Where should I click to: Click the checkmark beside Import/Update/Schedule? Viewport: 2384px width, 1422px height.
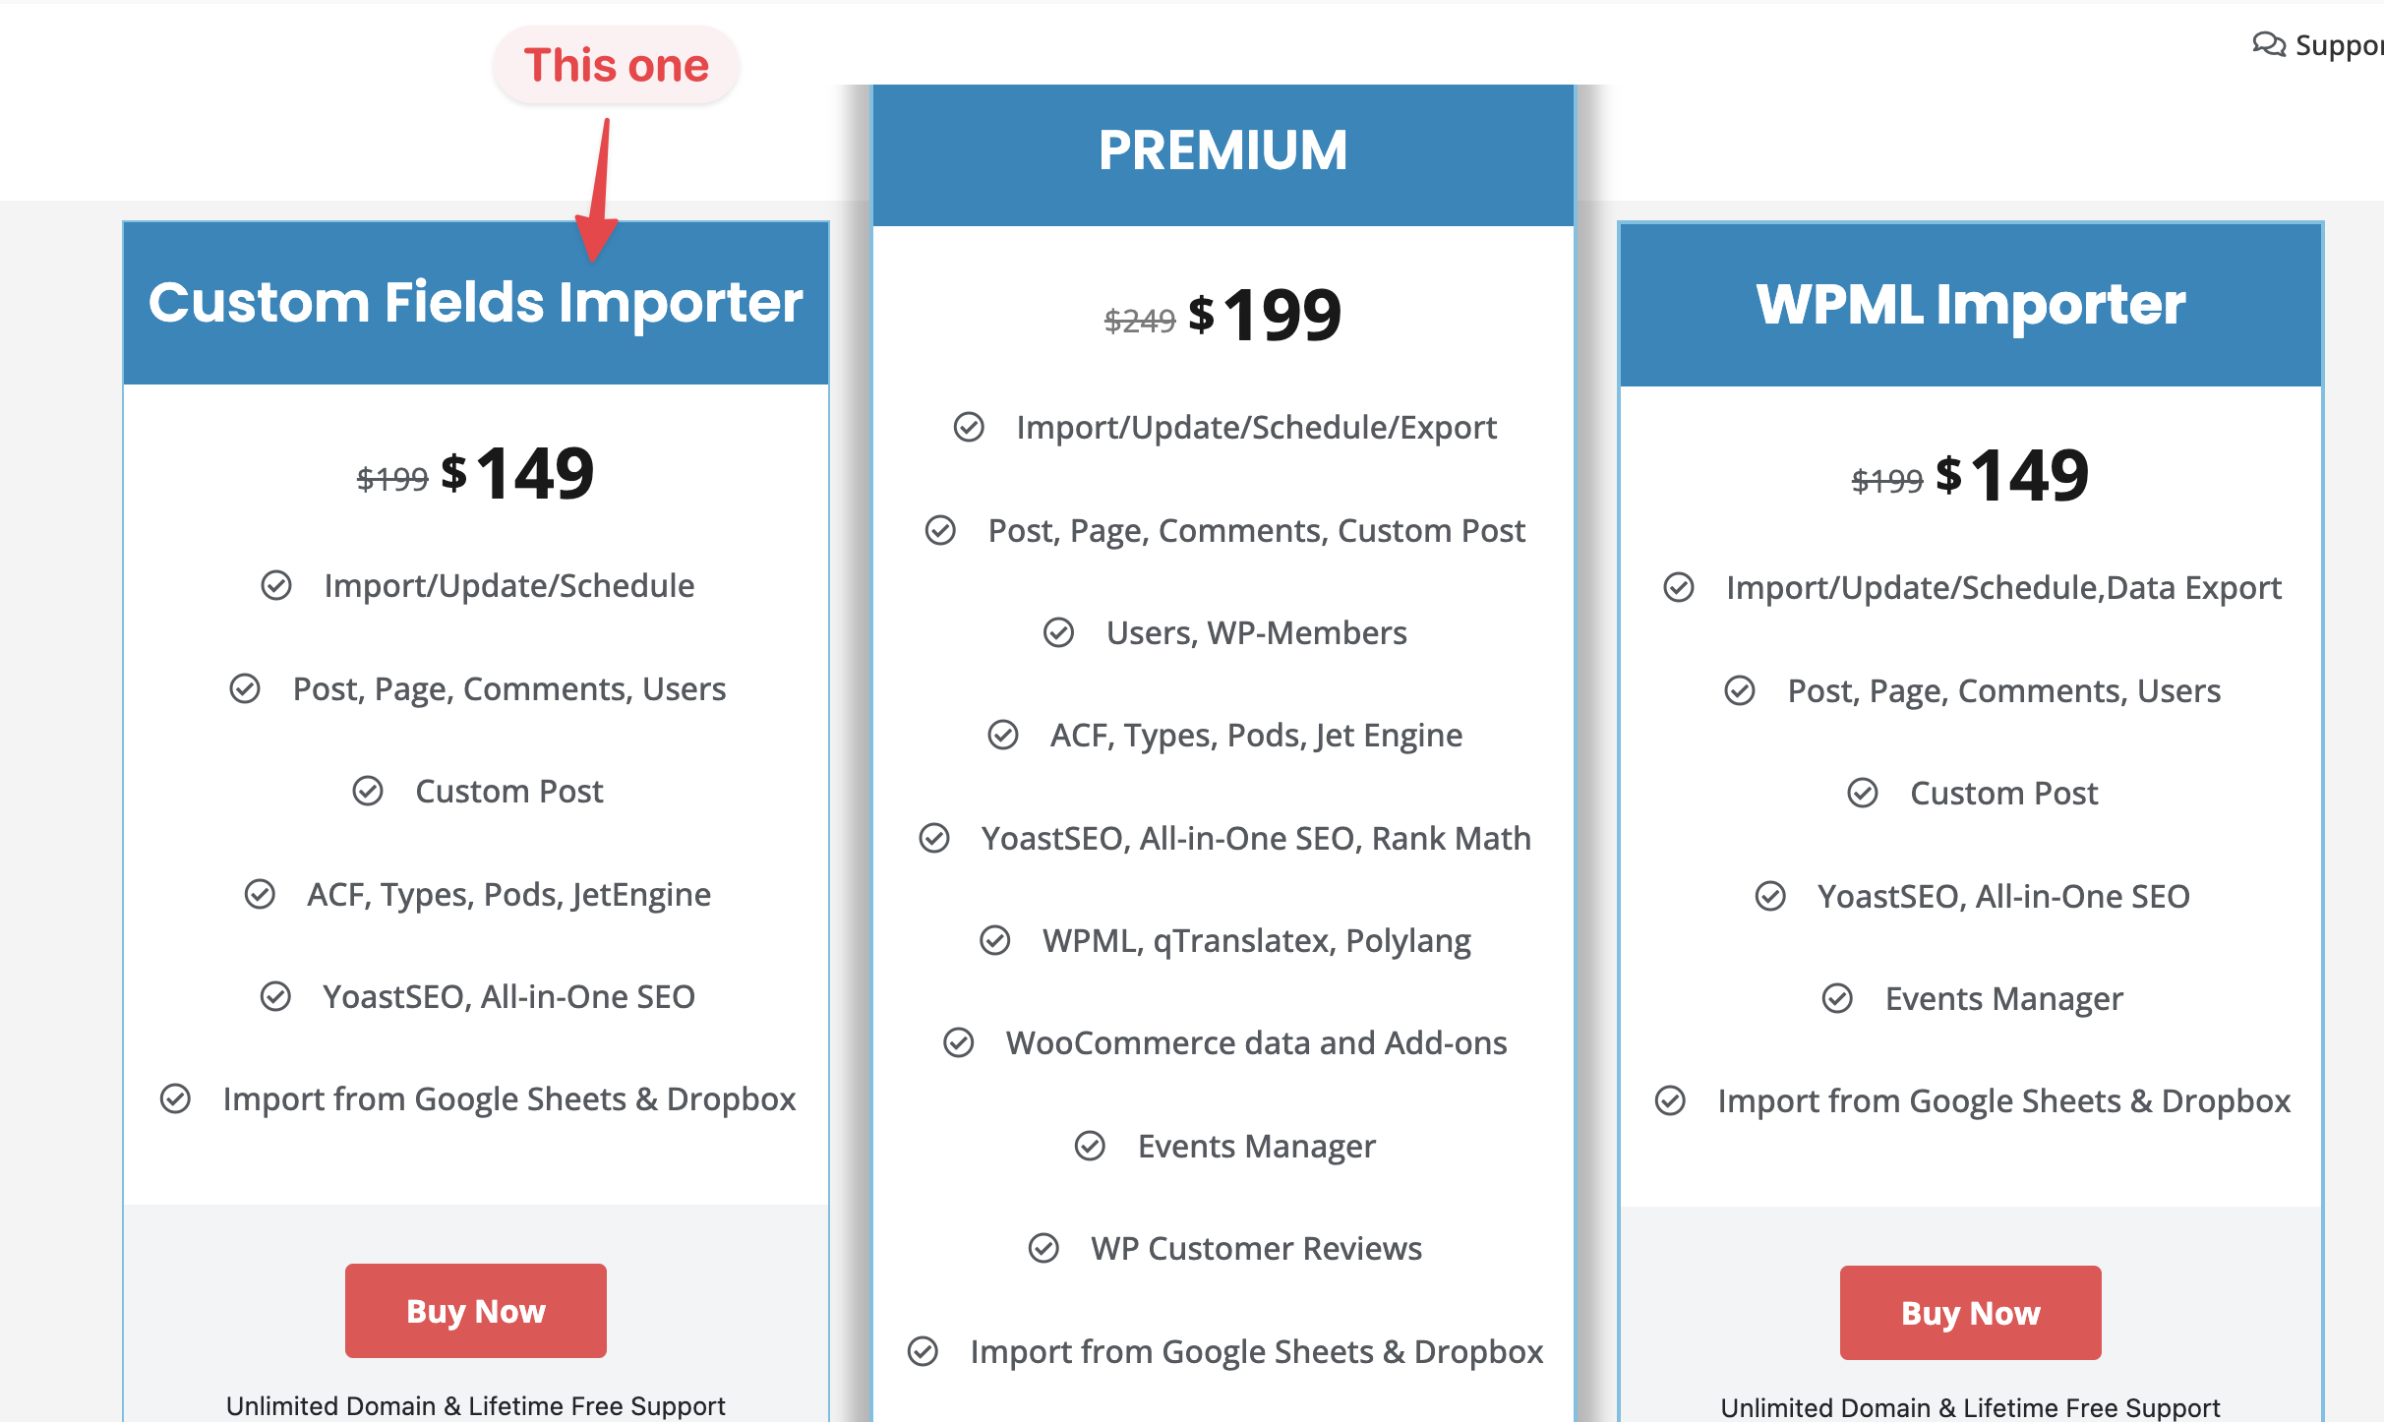pyautogui.click(x=277, y=585)
